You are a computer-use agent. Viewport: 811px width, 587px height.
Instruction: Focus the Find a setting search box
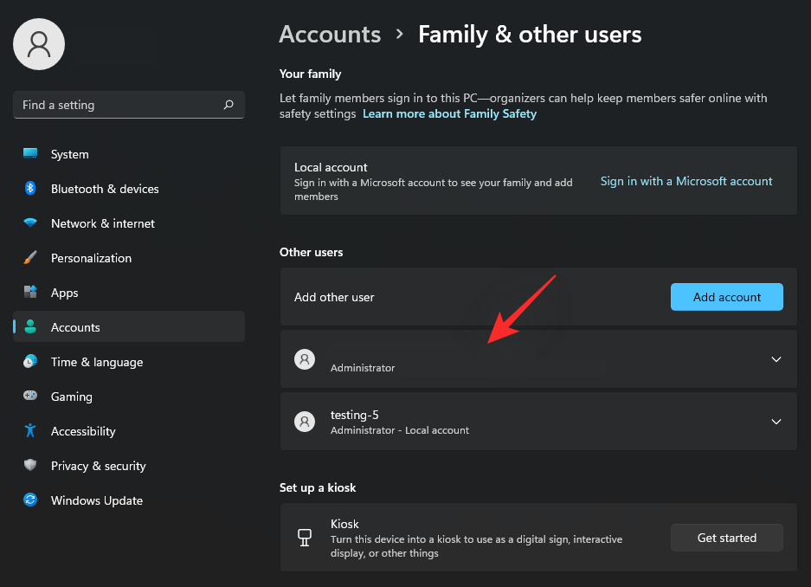click(x=117, y=105)
